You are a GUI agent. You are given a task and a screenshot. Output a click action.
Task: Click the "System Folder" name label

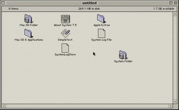click(x=123, y=61)
